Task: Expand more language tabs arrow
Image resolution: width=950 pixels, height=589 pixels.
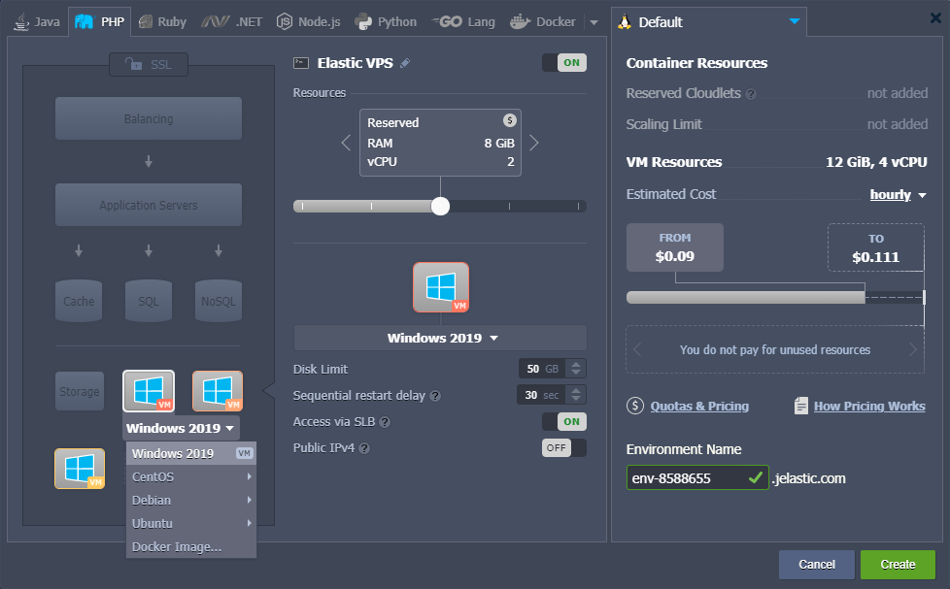Action: [x=594, y=22]
